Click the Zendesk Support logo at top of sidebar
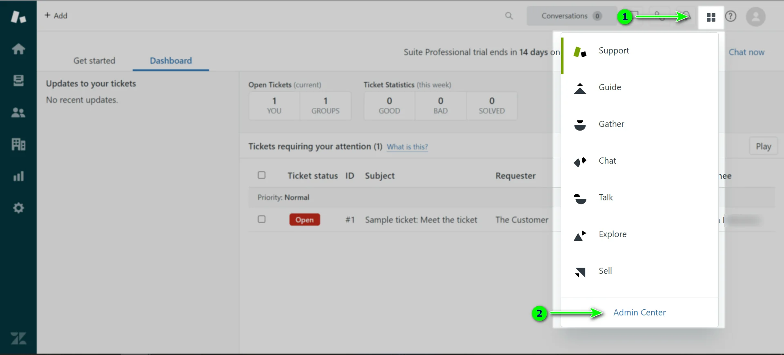784x355 pixels. (x=18, y=17)
